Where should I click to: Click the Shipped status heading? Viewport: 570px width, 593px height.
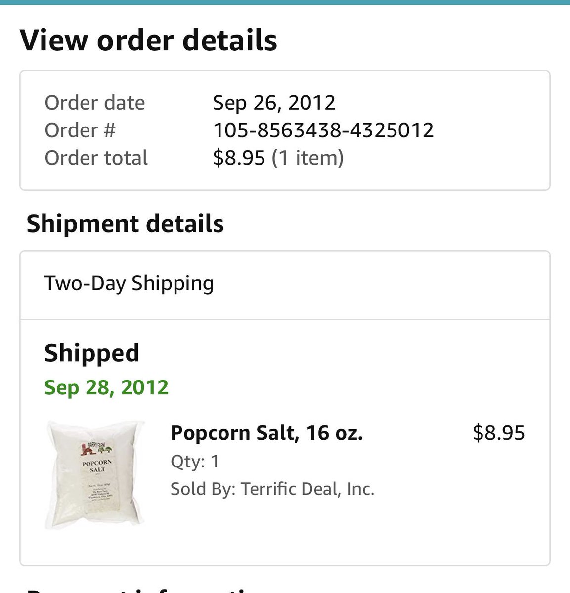click(x=92, y=353)
